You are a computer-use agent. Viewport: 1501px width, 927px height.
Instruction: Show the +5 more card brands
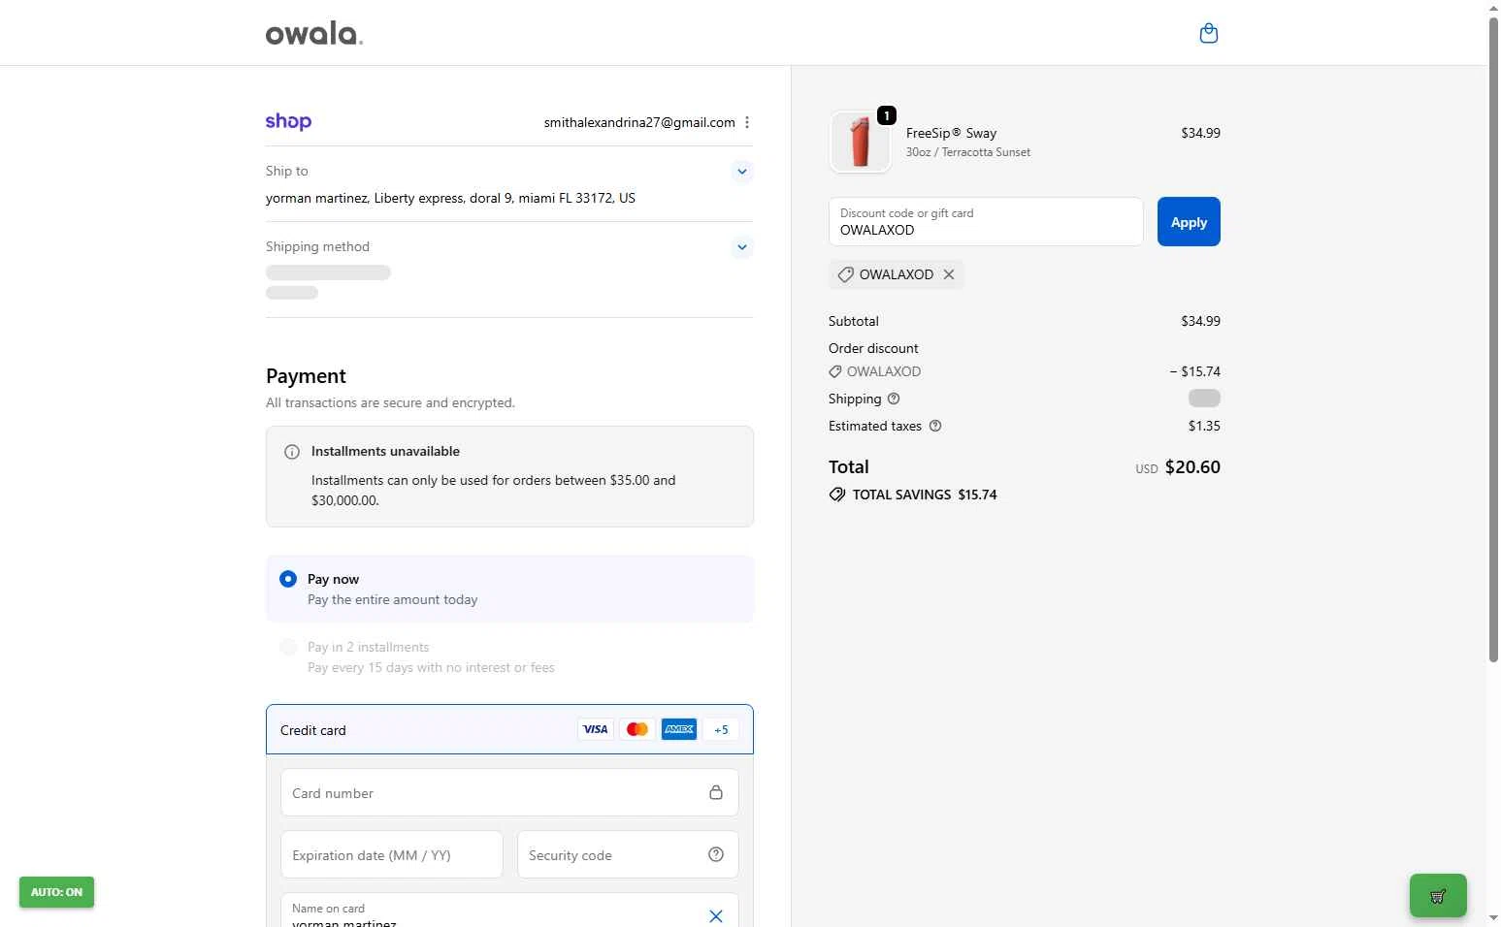point(721,729)
